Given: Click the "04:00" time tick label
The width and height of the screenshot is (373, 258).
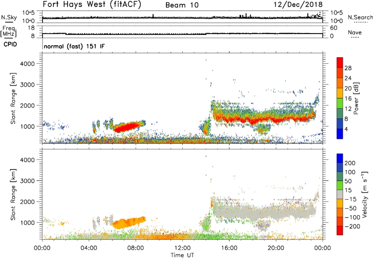Looking at the screenshot, I should click(x=89, y=248).
